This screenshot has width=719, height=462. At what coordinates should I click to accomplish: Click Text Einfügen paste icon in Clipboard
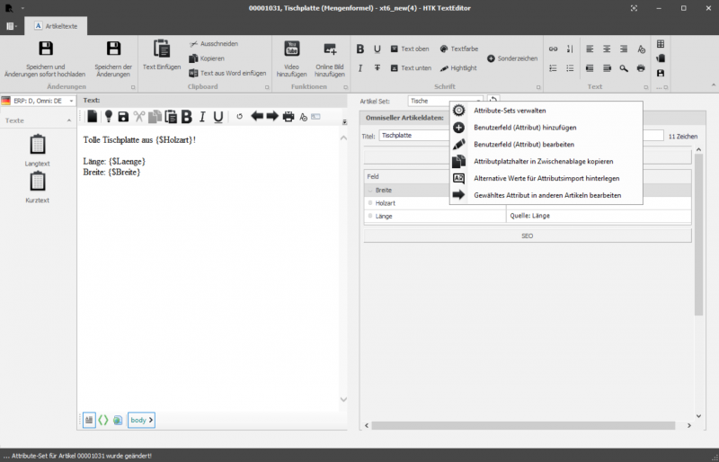click(x=162, y=49)
